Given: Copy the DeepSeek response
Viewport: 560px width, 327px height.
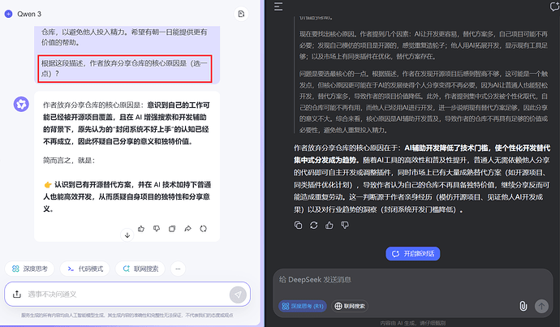Looking at the screenshot, I should coord(298,226).
